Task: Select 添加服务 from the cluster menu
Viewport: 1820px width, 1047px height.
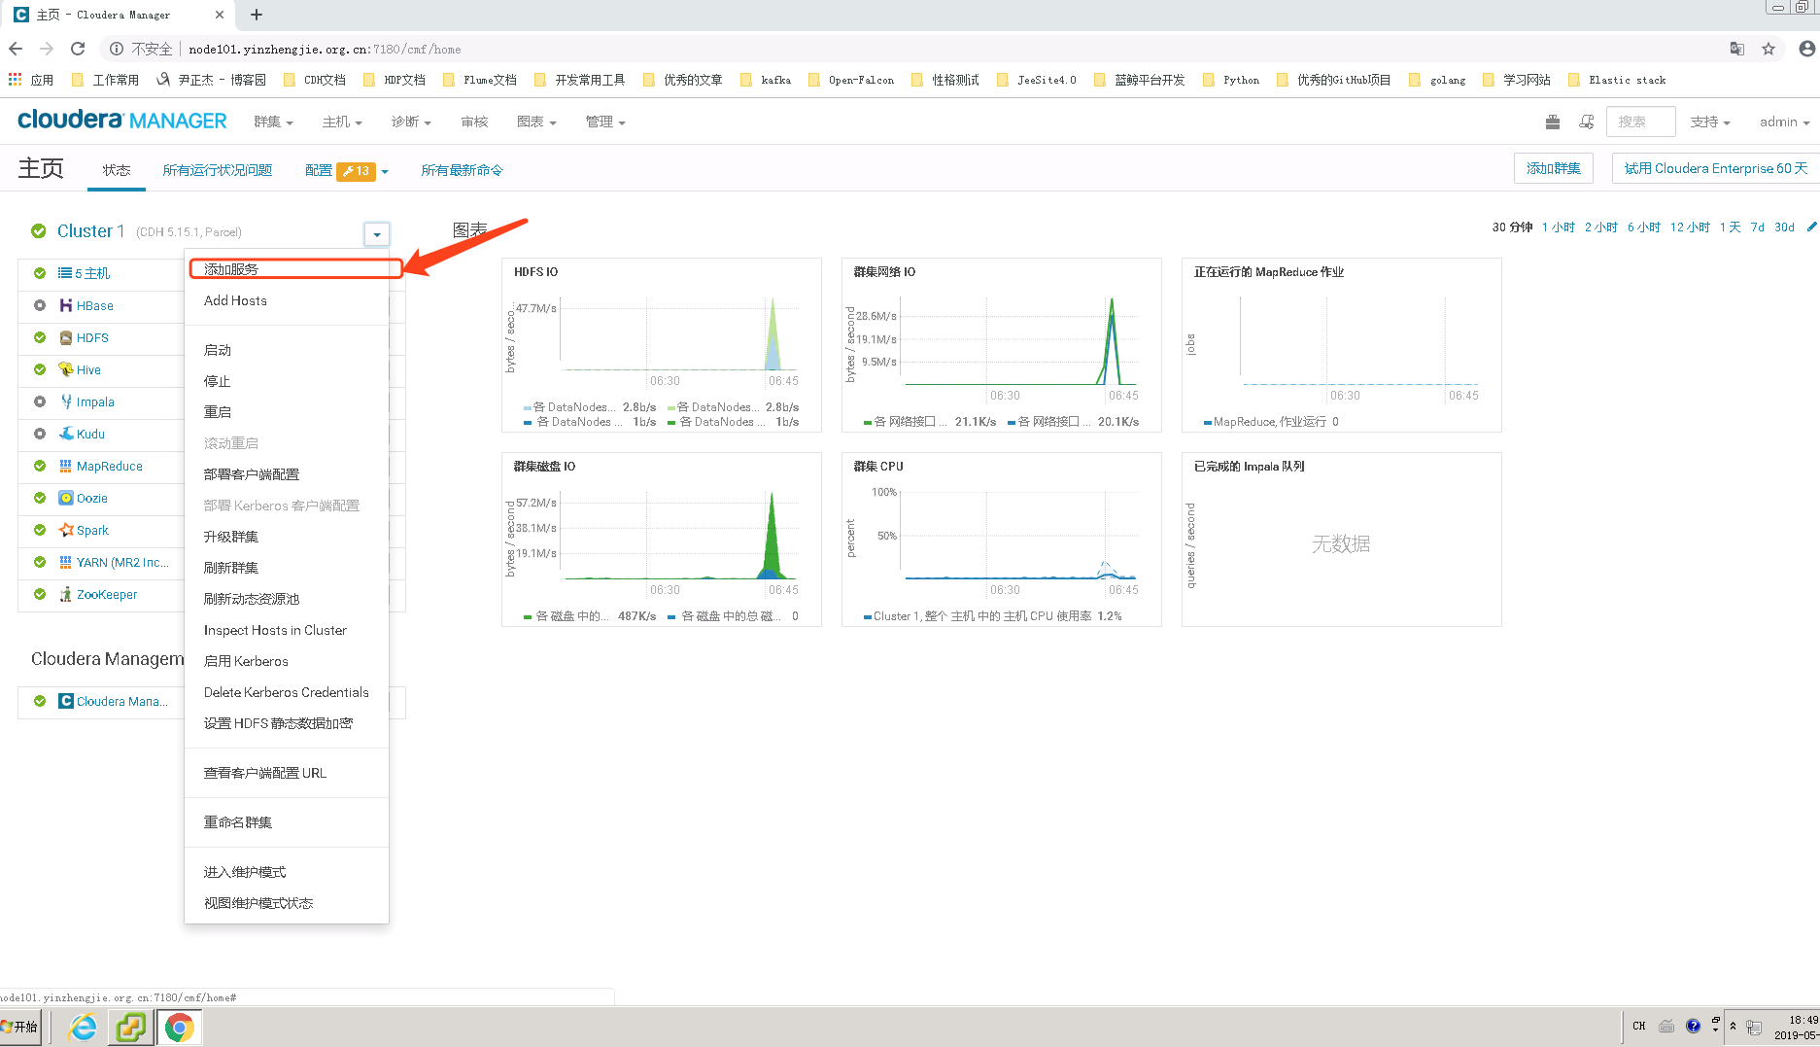Action: (x=230, y=269)
